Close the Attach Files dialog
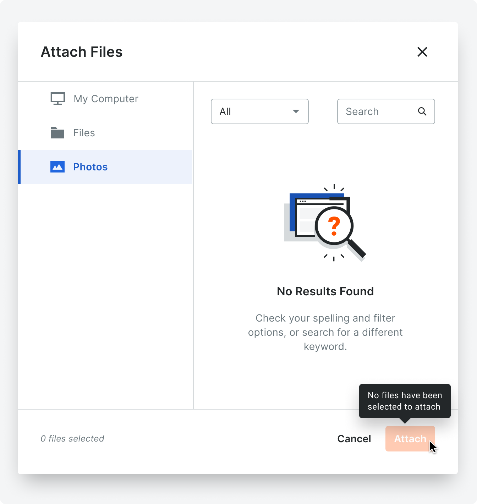477x504 pixels. click(422, 52)
